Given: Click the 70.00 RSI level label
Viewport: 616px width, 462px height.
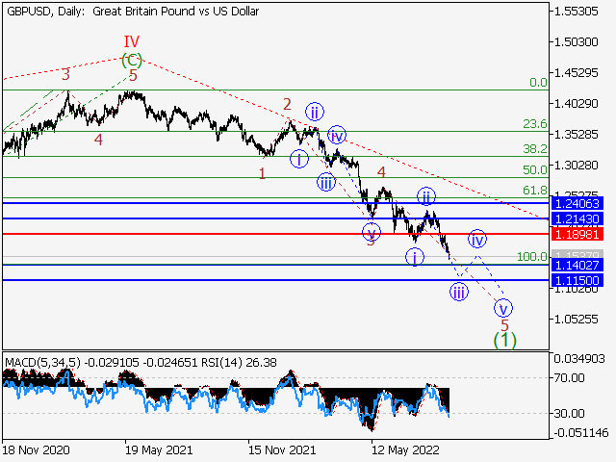Looking at the screenshot, I should [569, 378].
